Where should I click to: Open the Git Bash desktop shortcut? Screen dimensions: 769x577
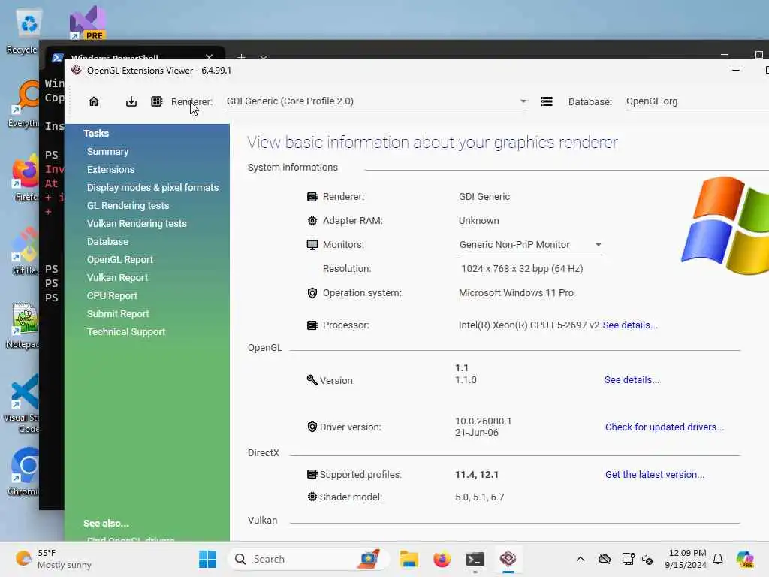(x=25, y=251)
